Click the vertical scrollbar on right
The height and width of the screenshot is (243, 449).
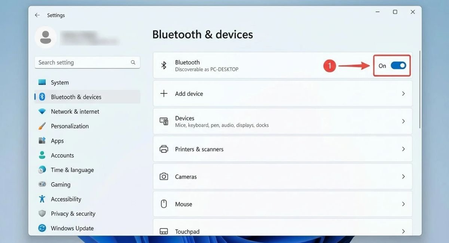pyautogui.click(x=420, y=90)
